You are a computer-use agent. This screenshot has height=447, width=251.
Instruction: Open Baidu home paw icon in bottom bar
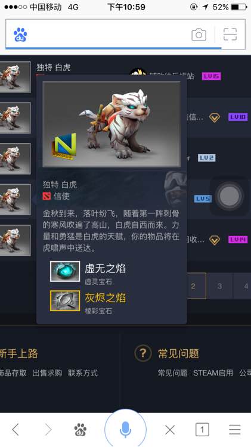[80, 430]
